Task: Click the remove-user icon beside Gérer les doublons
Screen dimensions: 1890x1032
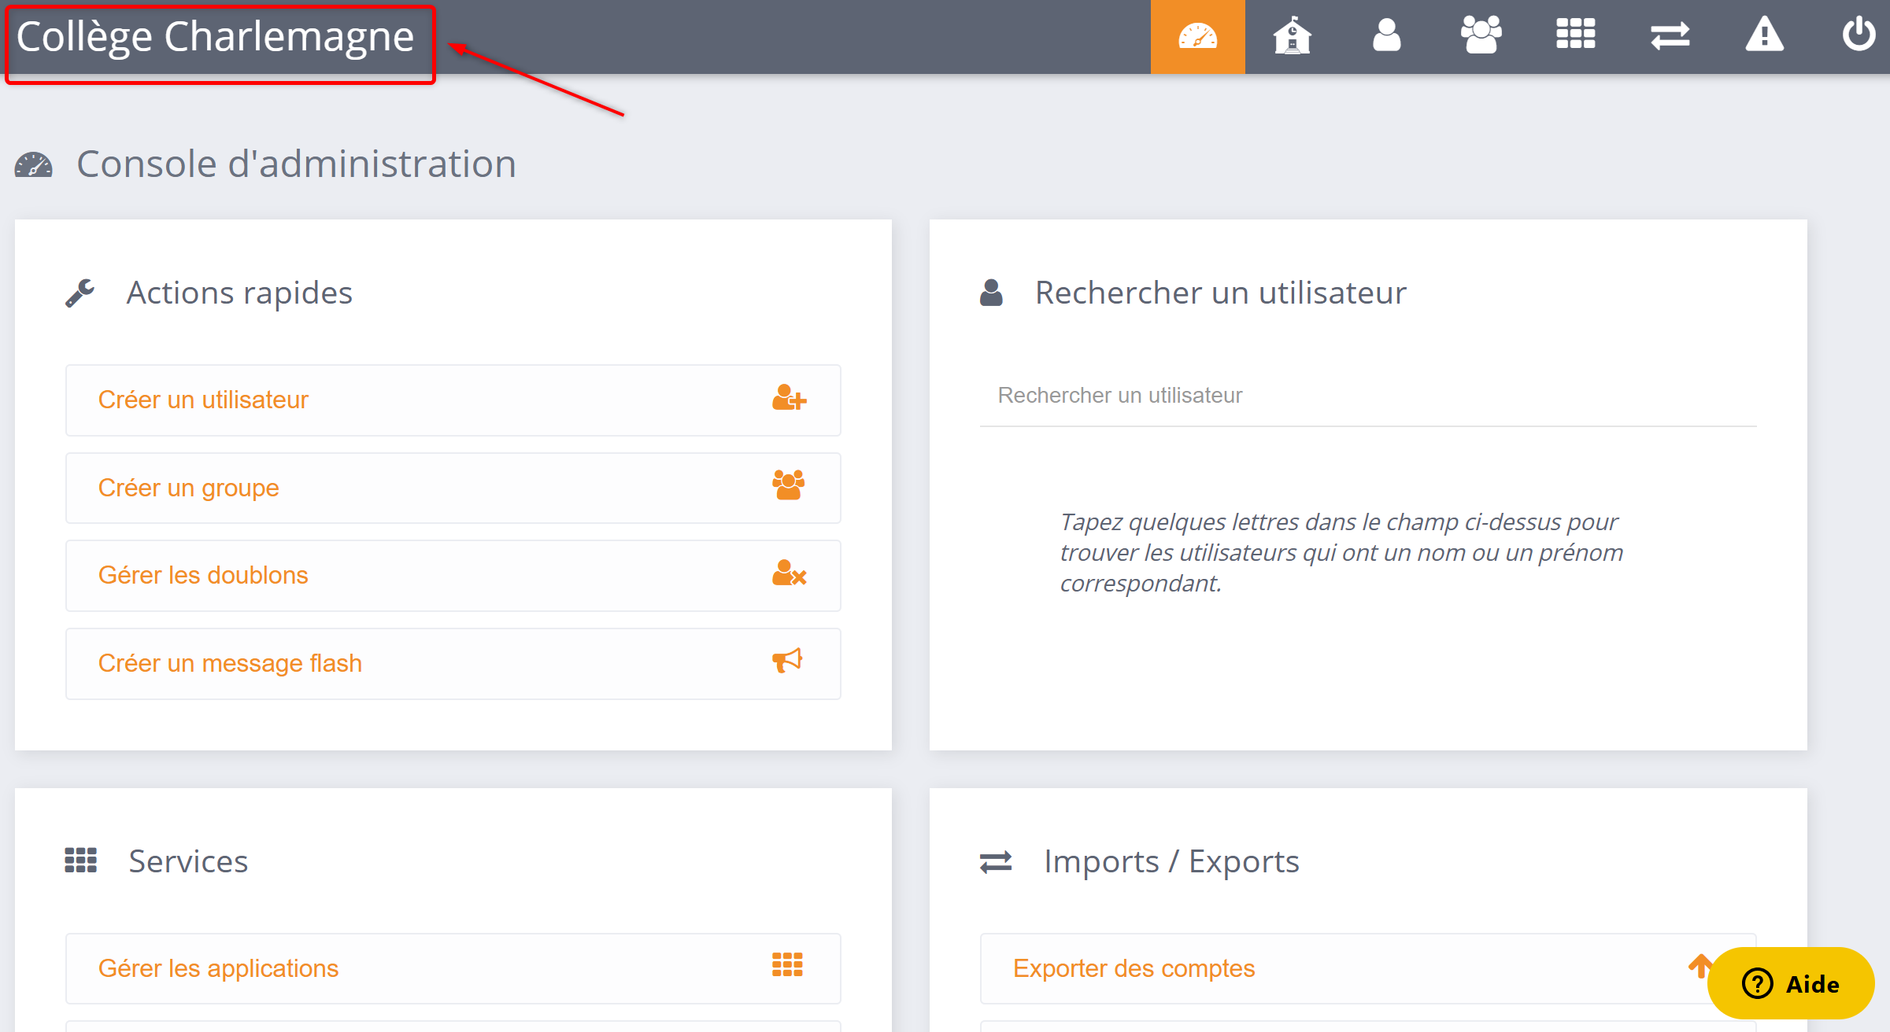Action: pos(789,573)
